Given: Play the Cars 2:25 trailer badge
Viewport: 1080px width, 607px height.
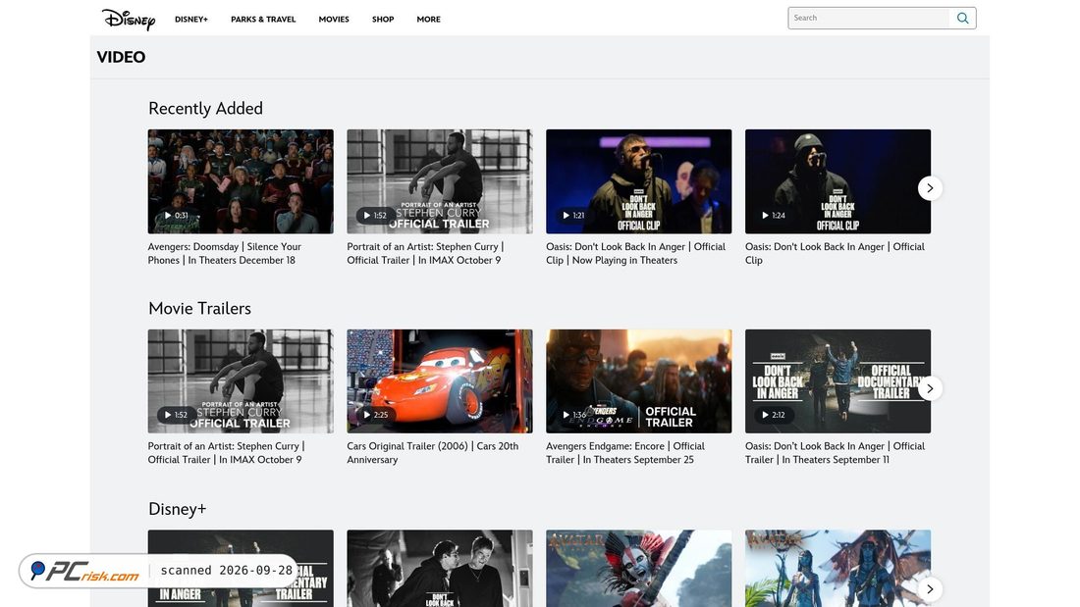Looking at the screenshot, I should [x=375, y=415].
